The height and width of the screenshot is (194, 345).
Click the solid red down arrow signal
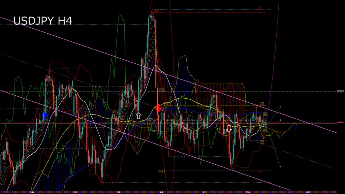[x=158, y=108]
